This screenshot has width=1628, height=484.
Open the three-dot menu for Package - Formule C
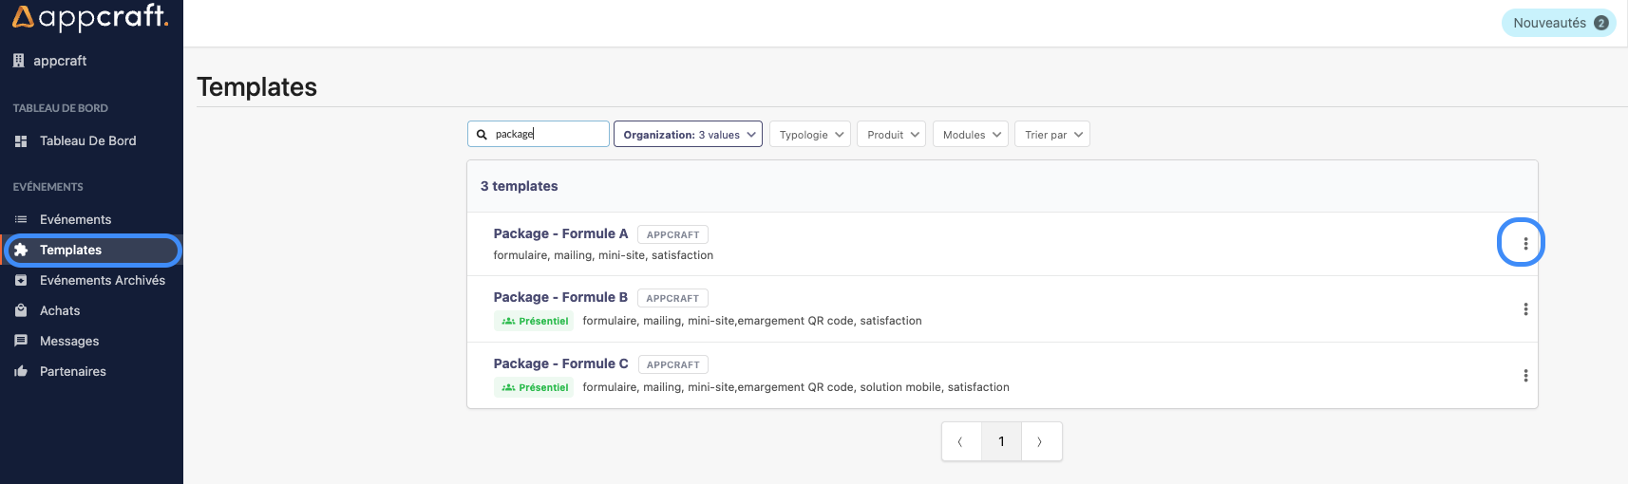[1524, 376]
